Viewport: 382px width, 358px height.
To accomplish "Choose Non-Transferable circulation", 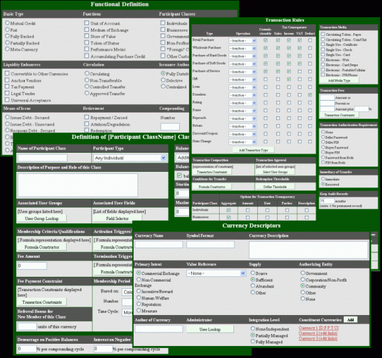I will click(87, 80).
